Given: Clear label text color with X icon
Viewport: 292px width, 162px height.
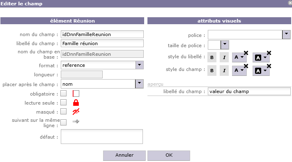Looking at the screenshot, I should click(246, 53).
